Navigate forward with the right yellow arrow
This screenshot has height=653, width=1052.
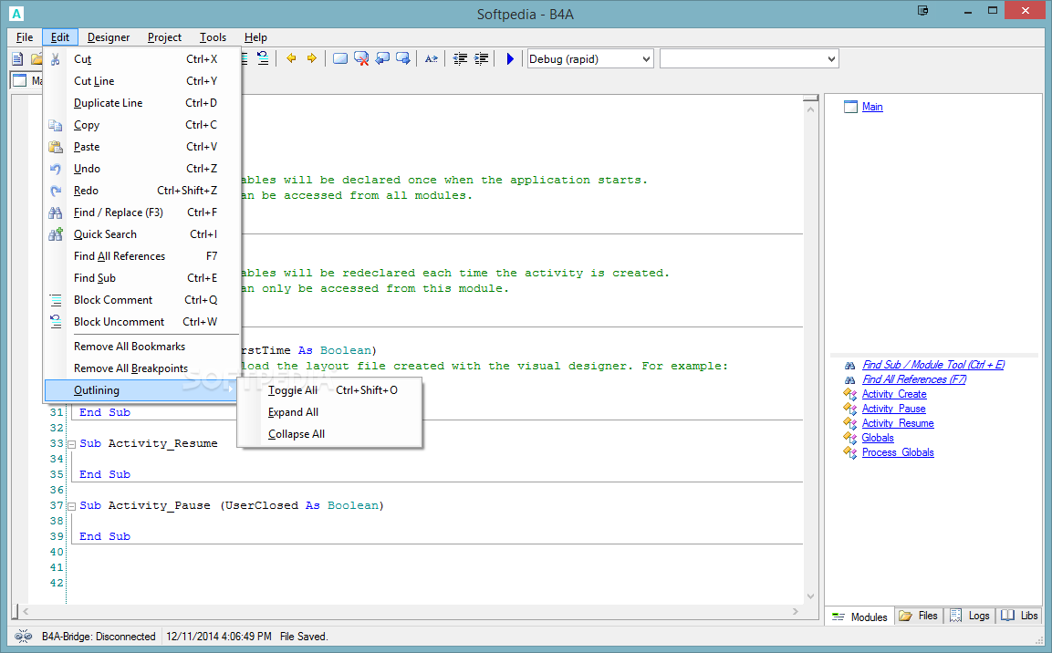(x=312, y=59)
